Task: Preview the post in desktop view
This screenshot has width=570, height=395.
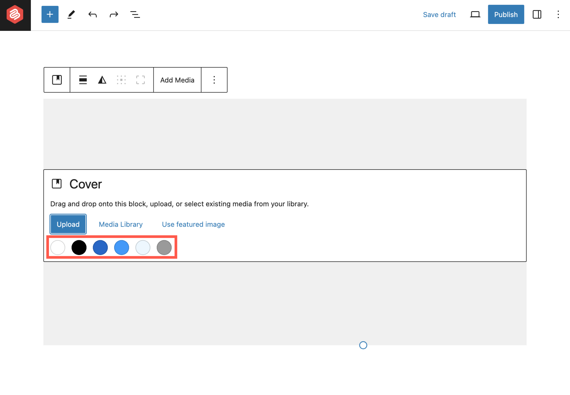Action: click(475, 14)
